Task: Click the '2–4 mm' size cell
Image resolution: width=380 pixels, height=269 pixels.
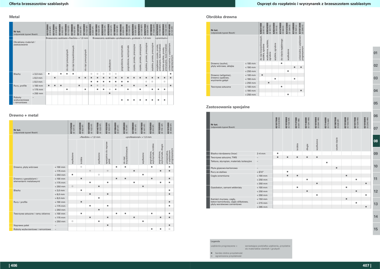Action: pyautogui.click(x=260, y=153)
